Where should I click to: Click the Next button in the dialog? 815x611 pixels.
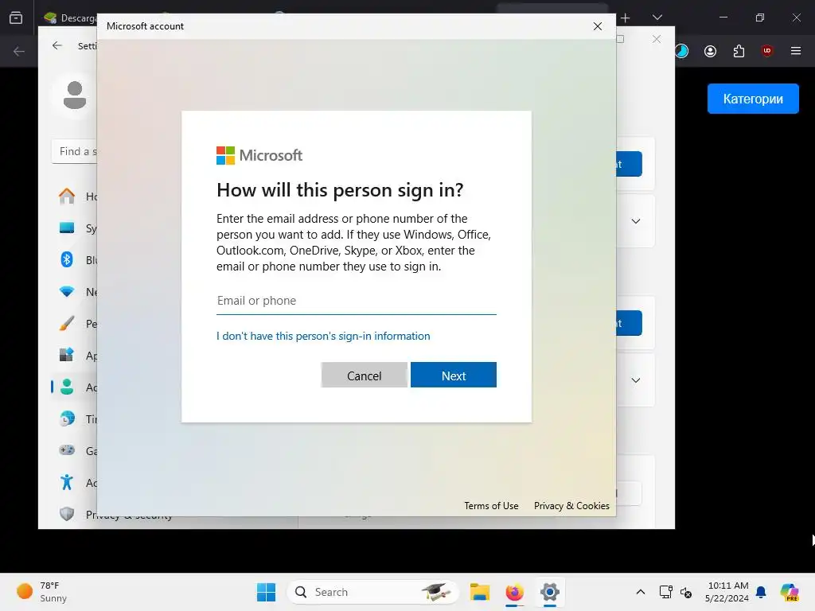coord(453,376)
